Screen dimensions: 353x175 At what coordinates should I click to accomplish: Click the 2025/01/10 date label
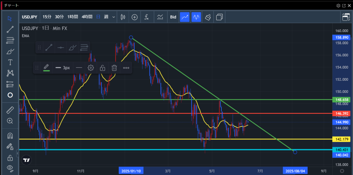pyautogui.click(x=131, y=171)
